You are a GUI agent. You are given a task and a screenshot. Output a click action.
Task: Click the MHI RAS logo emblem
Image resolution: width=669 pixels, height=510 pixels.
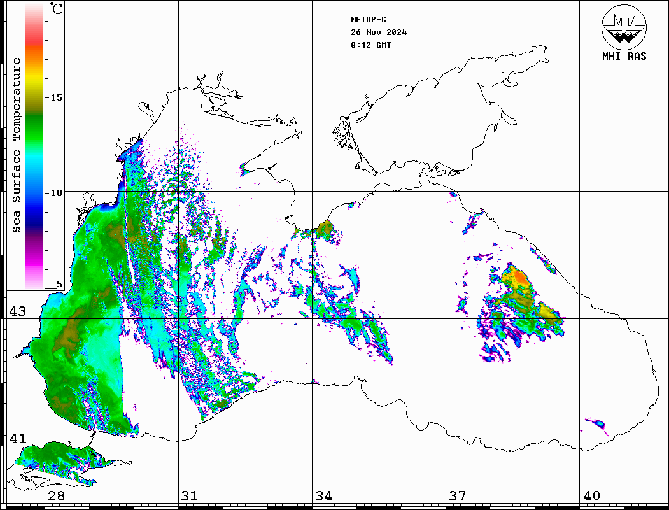624,27
